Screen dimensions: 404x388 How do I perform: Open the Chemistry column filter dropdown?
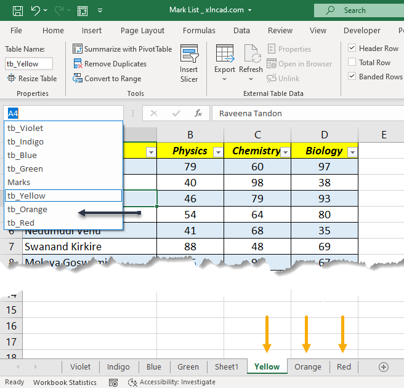point(285,152)
